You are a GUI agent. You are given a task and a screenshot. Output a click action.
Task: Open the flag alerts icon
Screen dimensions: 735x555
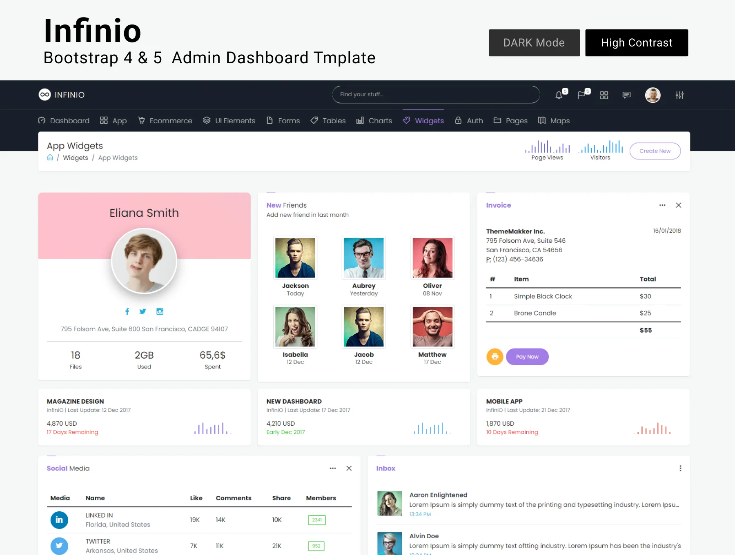[581, 95]
